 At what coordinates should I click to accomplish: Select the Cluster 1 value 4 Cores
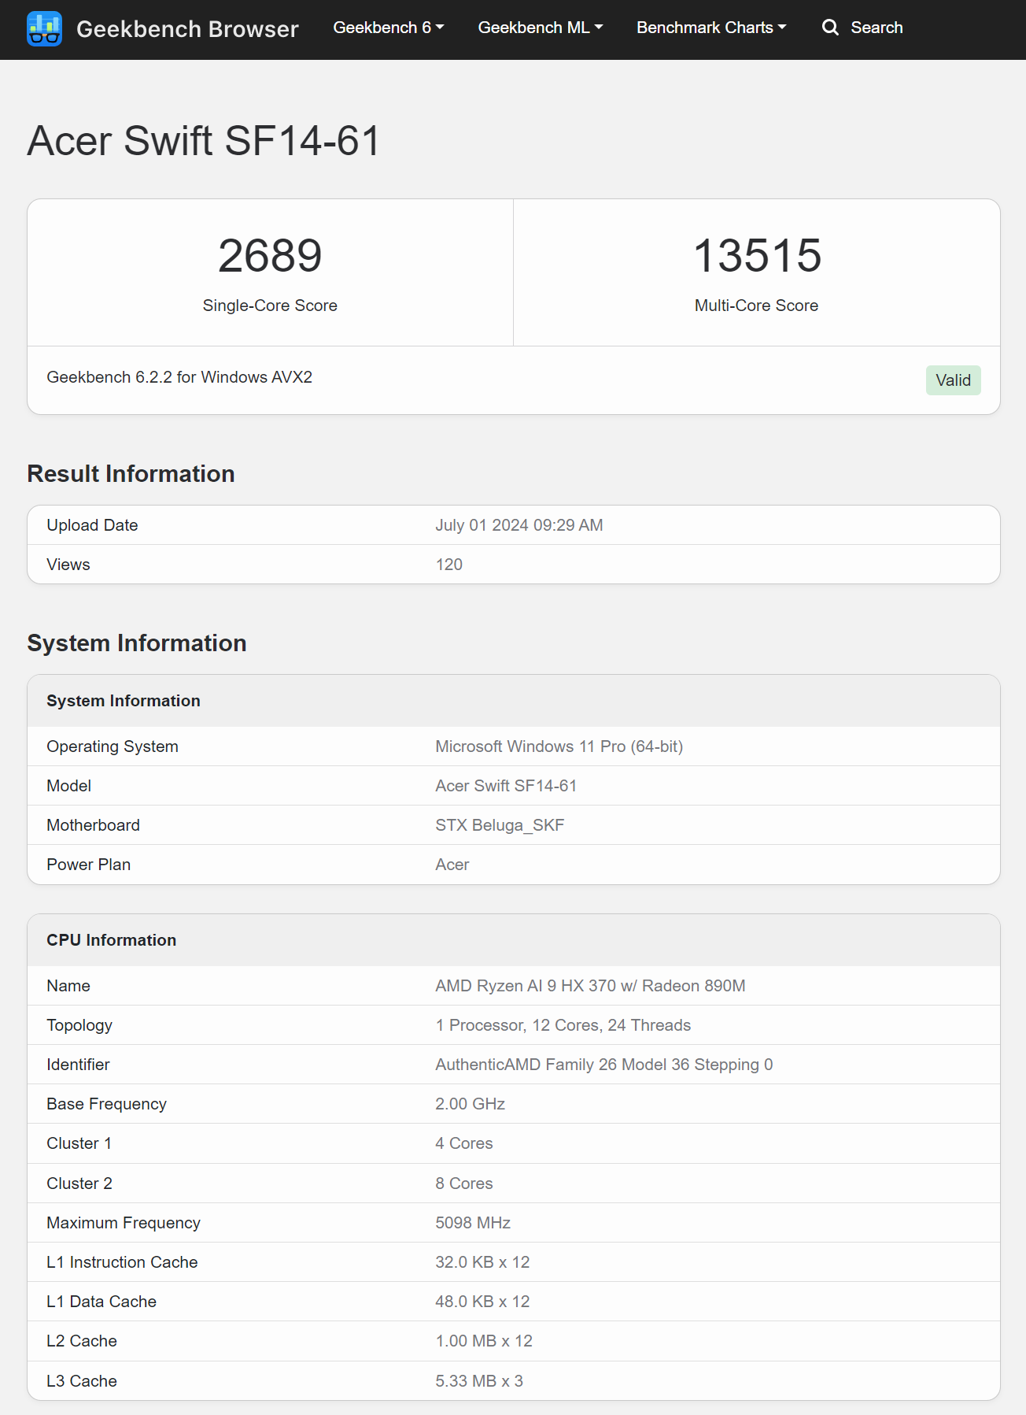[464, 1143]
